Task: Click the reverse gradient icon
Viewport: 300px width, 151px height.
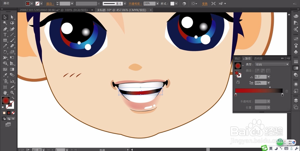Action: coord(238,82)
